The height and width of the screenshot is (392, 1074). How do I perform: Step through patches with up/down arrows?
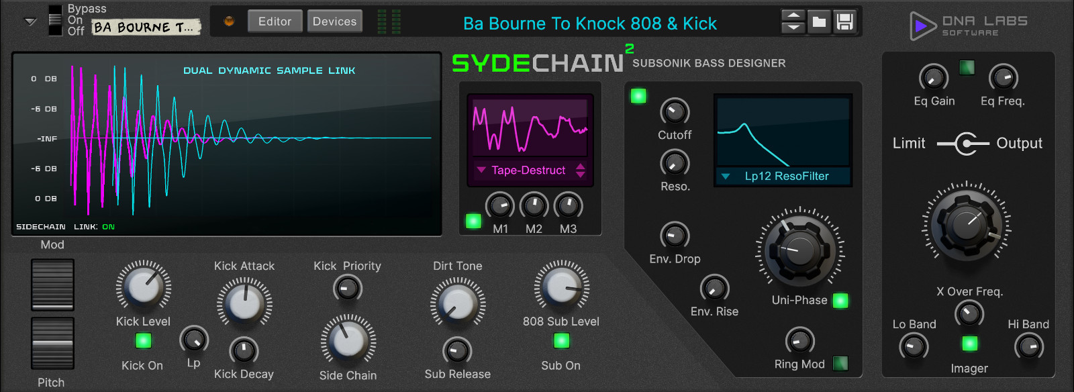pyautogui.click(x=793, y=21)
